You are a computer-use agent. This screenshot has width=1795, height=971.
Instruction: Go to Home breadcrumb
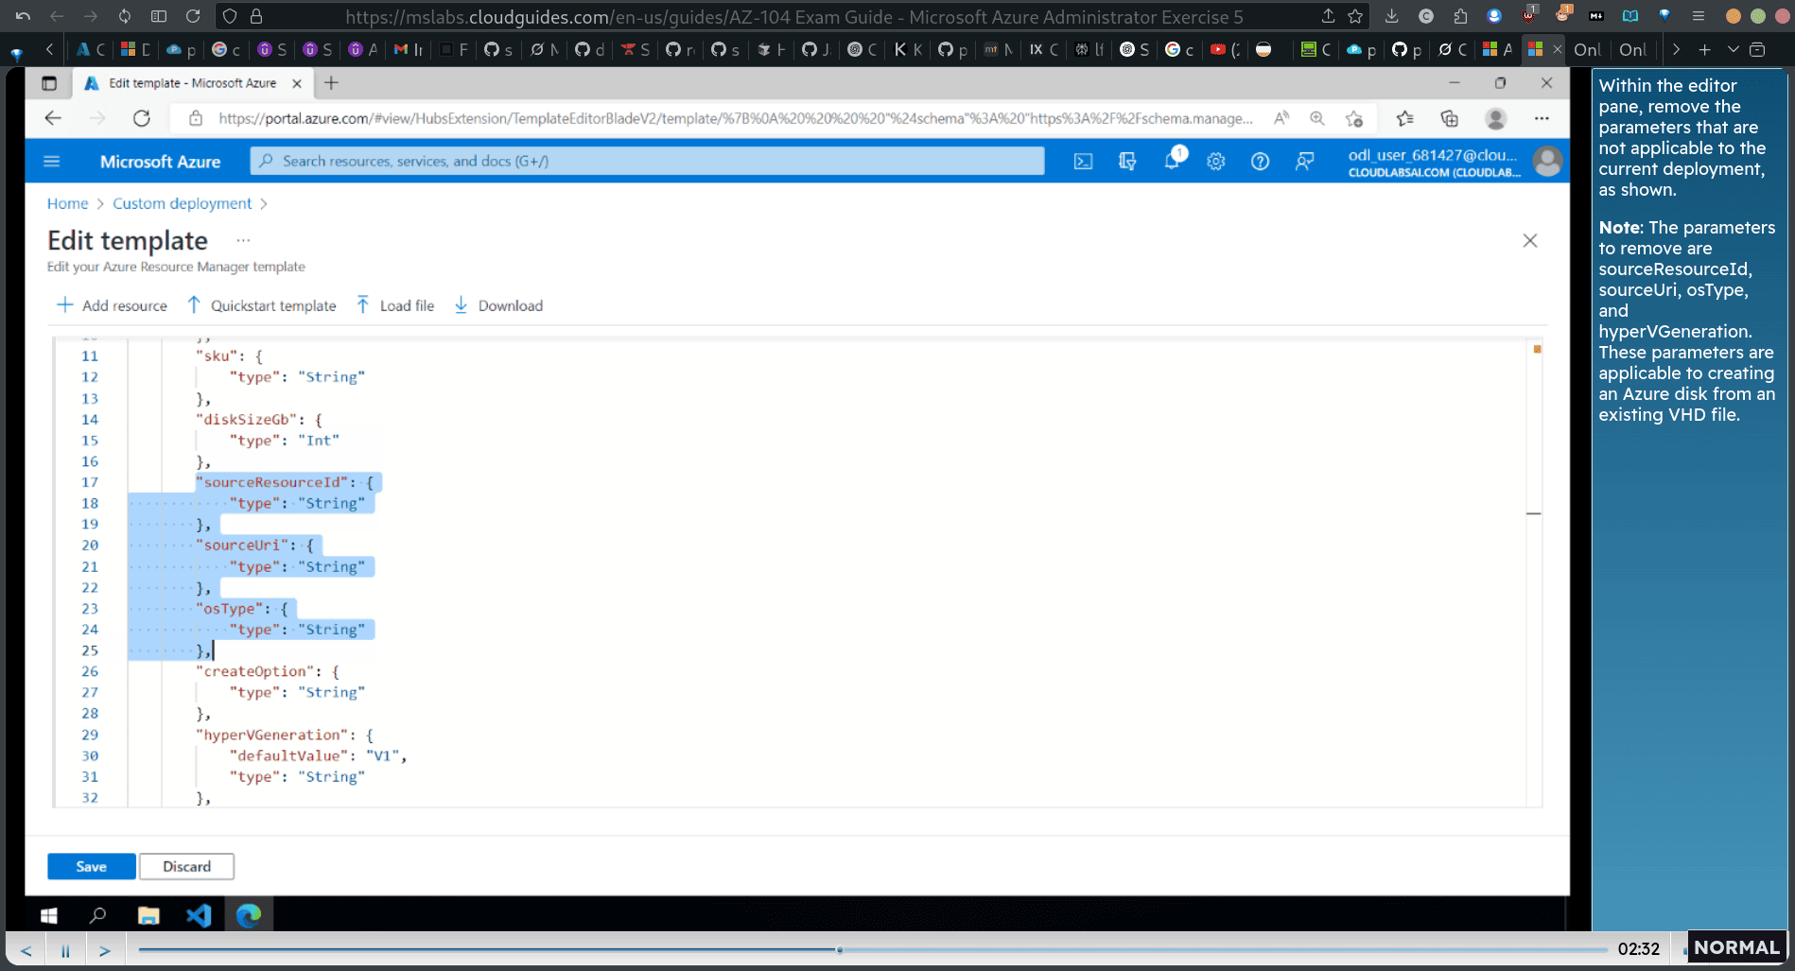pyautogui.click(x=67, y=203)
